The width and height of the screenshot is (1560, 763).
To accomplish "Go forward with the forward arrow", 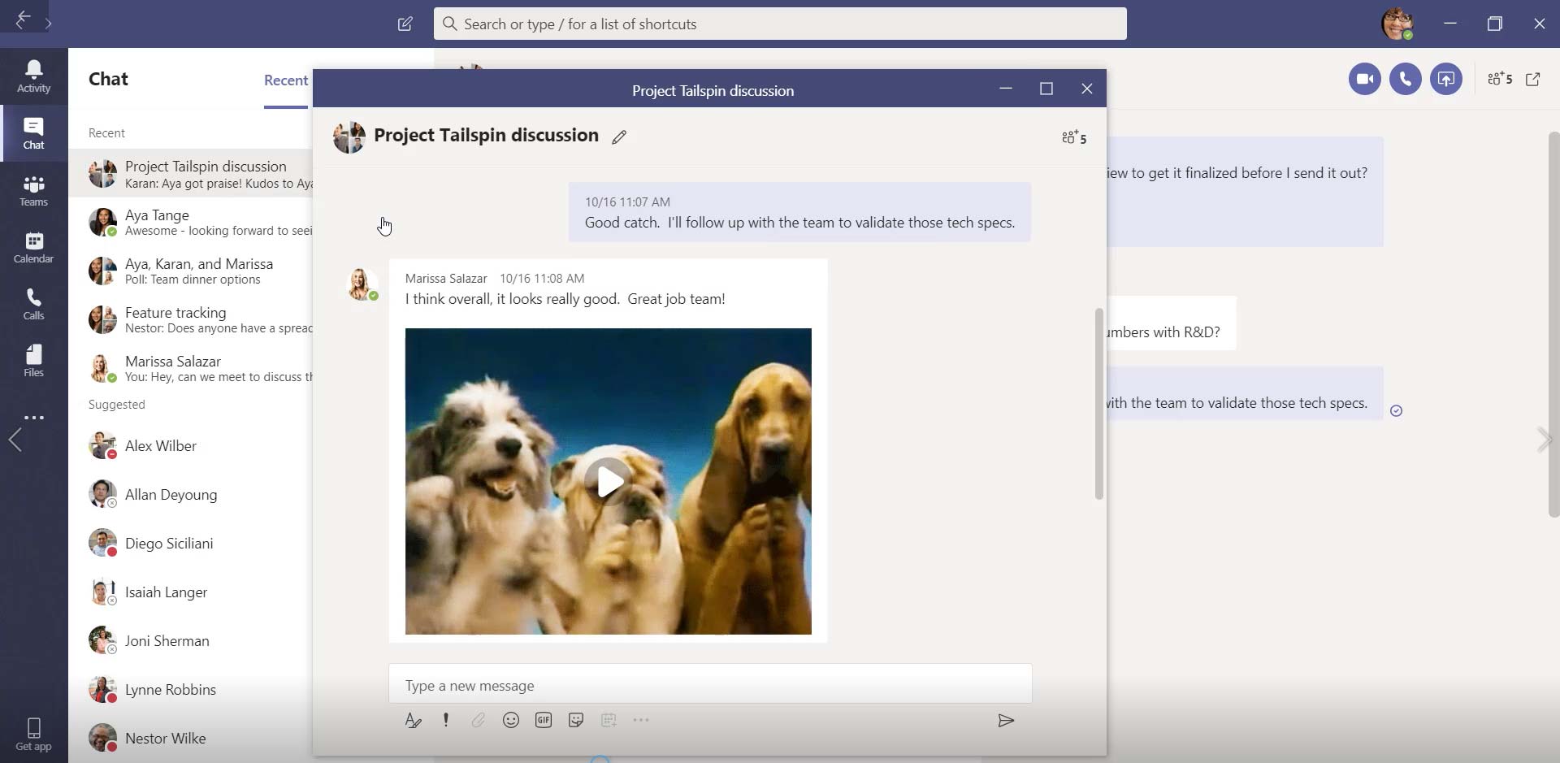I will pyautogui.click(x=49, y=24).
